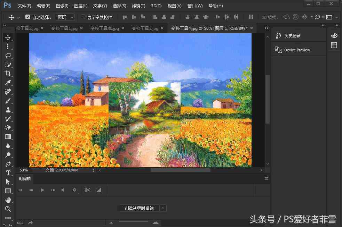The height and width of the screenshot is (227, 342).
Task: Align top edges in options bar
Action: 125,17
